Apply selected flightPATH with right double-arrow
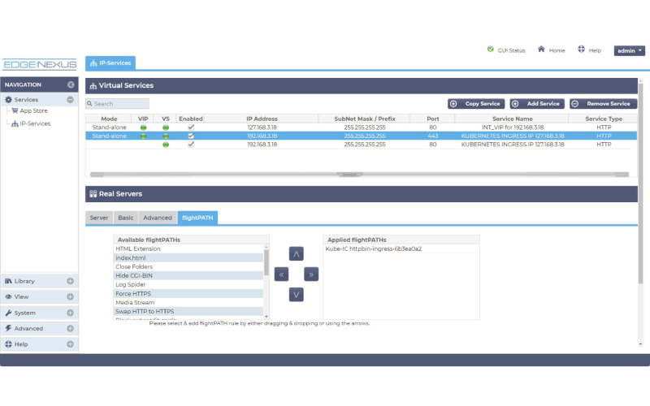Screen dimensions: 650x406 coord(311,274)
